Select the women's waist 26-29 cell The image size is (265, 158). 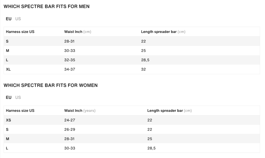click(x=70, y=129)
